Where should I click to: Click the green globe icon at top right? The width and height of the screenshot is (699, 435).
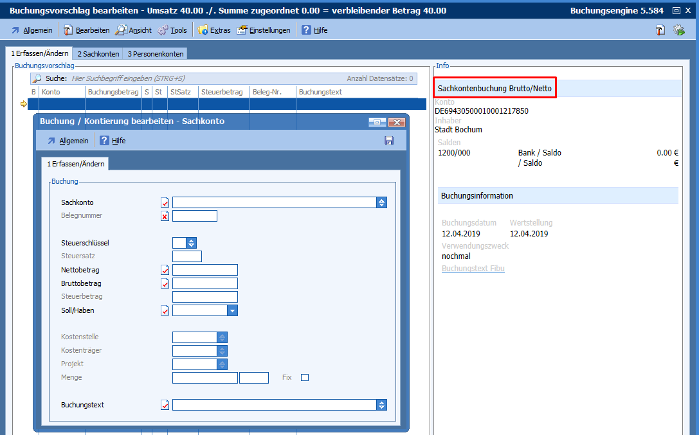[678, 30]
